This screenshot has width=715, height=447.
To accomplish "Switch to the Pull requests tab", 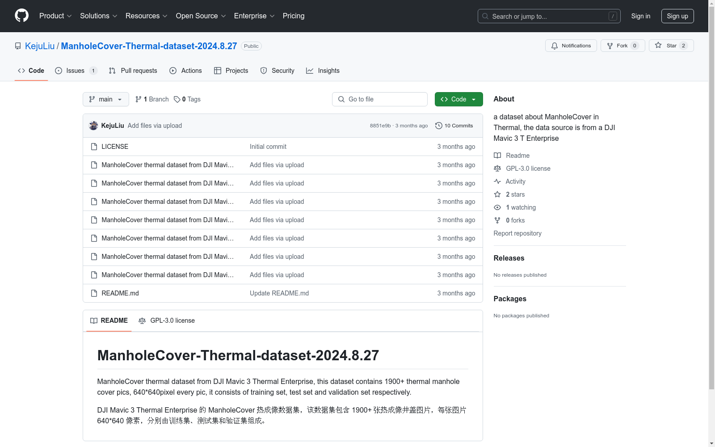I will coord(133,71).
